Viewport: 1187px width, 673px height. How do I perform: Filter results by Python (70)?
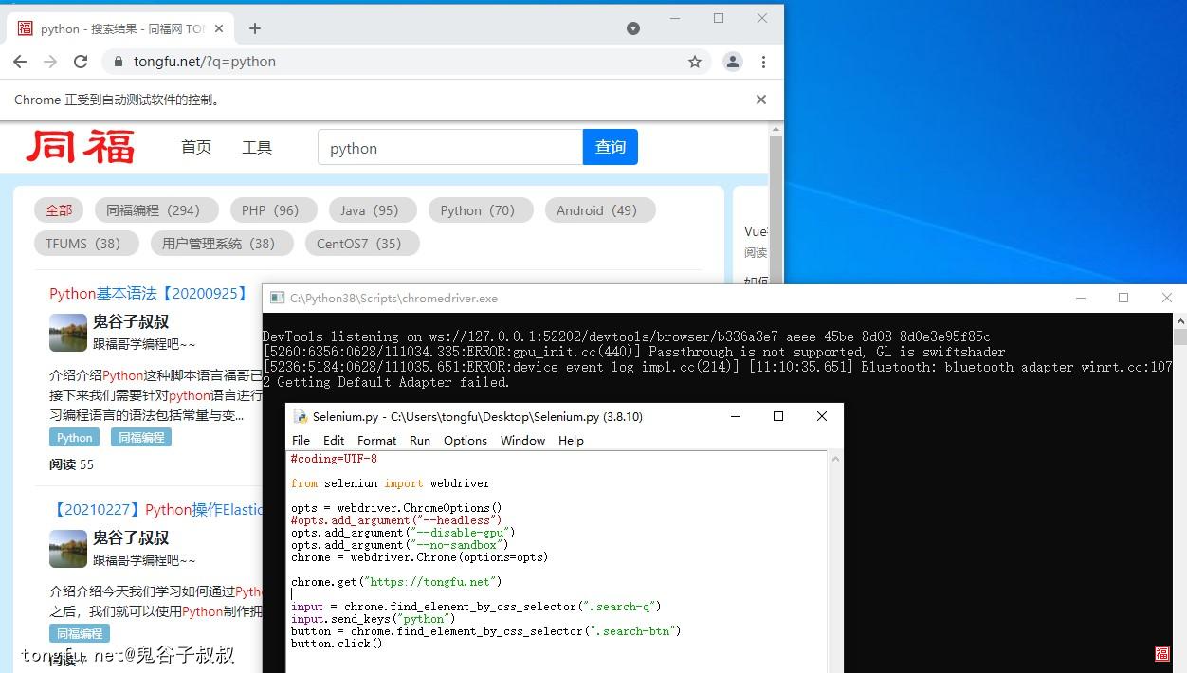[x=480, y=209]
